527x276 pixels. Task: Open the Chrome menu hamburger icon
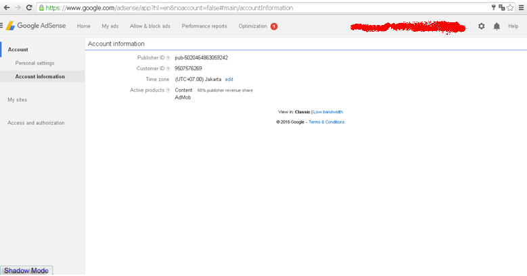point(522,7)
